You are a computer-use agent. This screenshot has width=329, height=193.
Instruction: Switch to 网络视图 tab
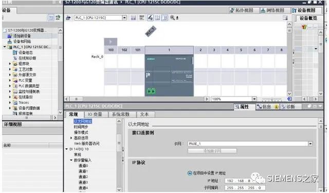[x=275, y=10]
